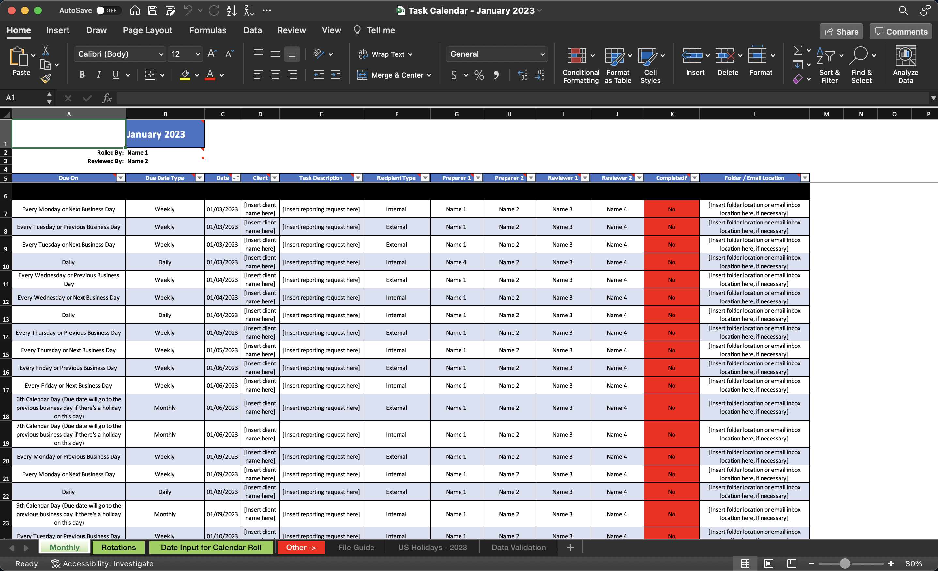The image size is (938, 571).
Task: Toggle bold formatting
Action: click(x=82, y=75)
